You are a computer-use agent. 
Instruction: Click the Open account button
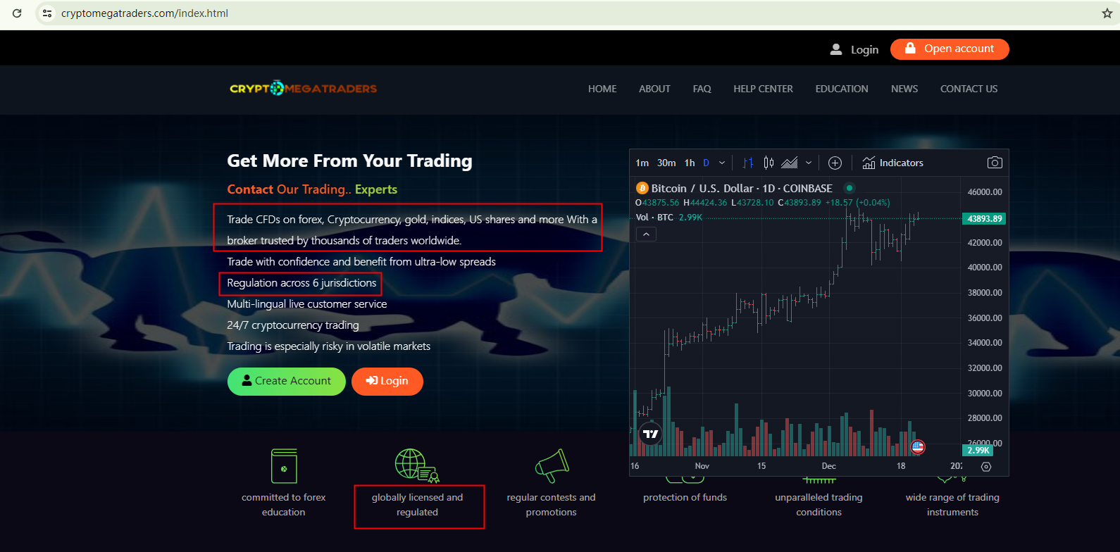click(x=950, y=49)
